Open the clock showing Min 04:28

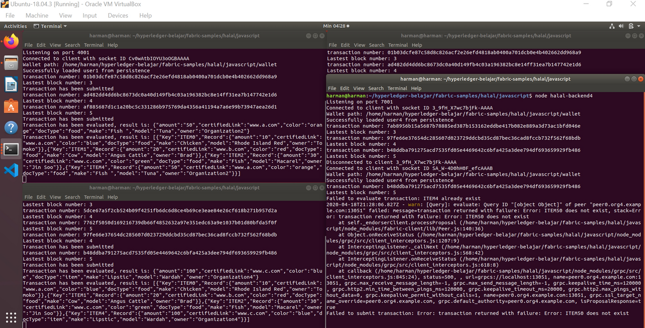[x=336, y=26]
